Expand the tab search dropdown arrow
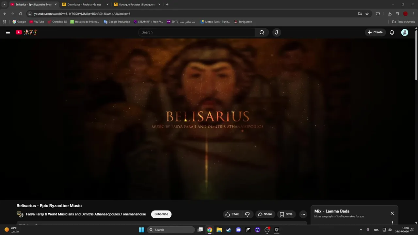Image resolution: width=418 pixels, height=235 pixels. [4, 5]
